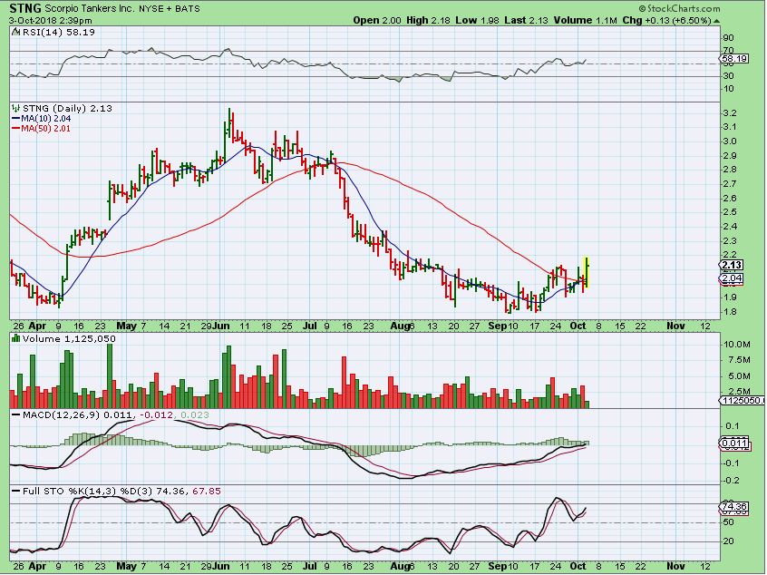
Task: Click the 7.5M volume axis label
Action: coord(739,360)
